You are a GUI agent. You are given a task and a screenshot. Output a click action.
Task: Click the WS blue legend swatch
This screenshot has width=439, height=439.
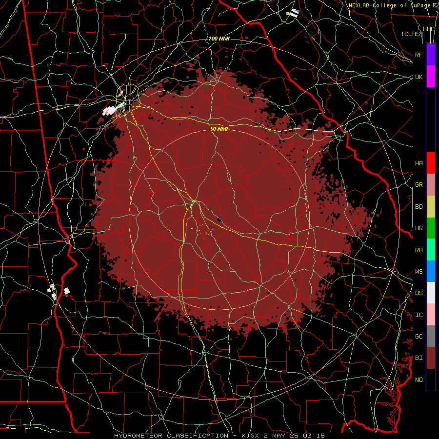pyautogui.click(x=431, y=271)
